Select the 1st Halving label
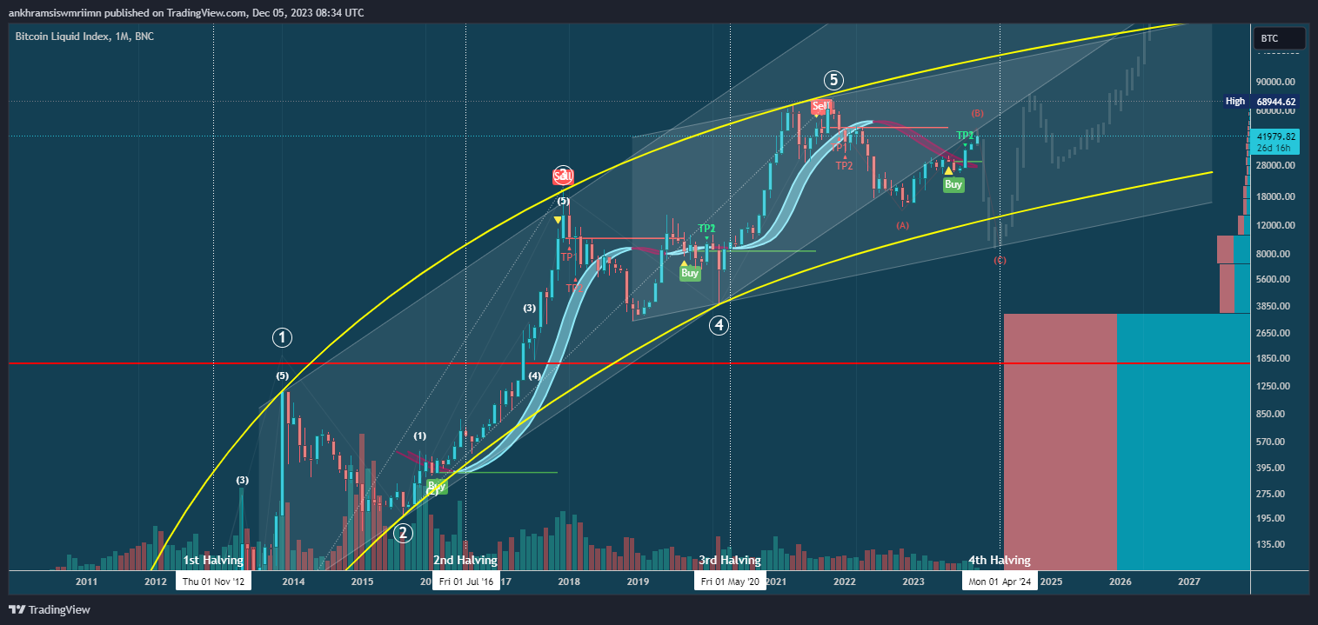 [x=213, y=561]
